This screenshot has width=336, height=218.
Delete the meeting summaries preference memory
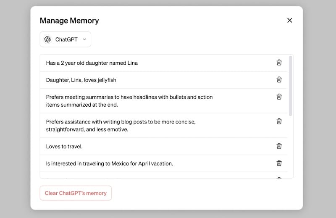(x=279, y=97)
